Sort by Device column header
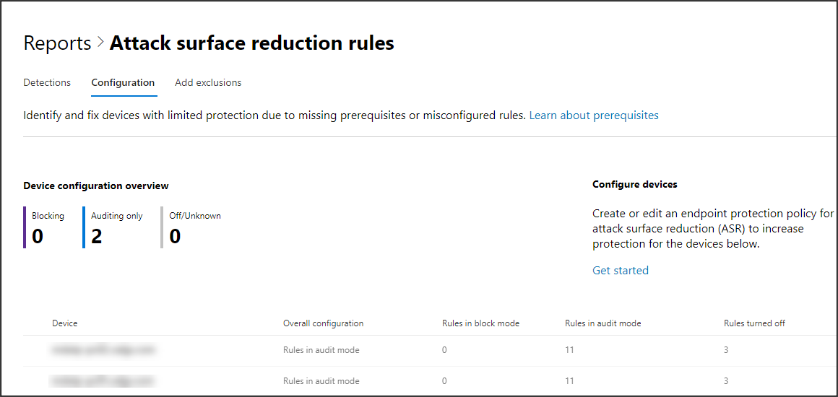838x397 pixels. click(x=65, y=323)
